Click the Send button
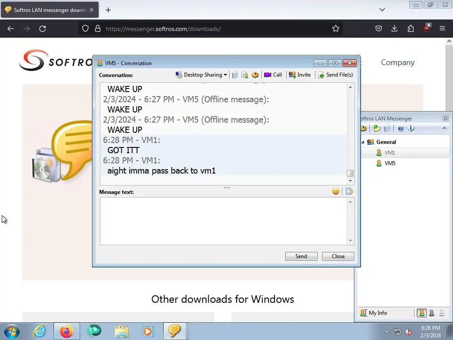Image resolution: width=453 pixels, height=340 pixels. tap(301, 256)
